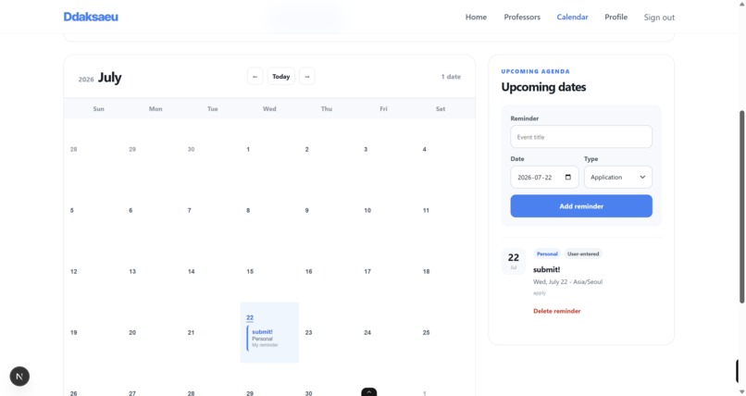
Task: Click the Sun column header
Action: click(x=98, y=109)
